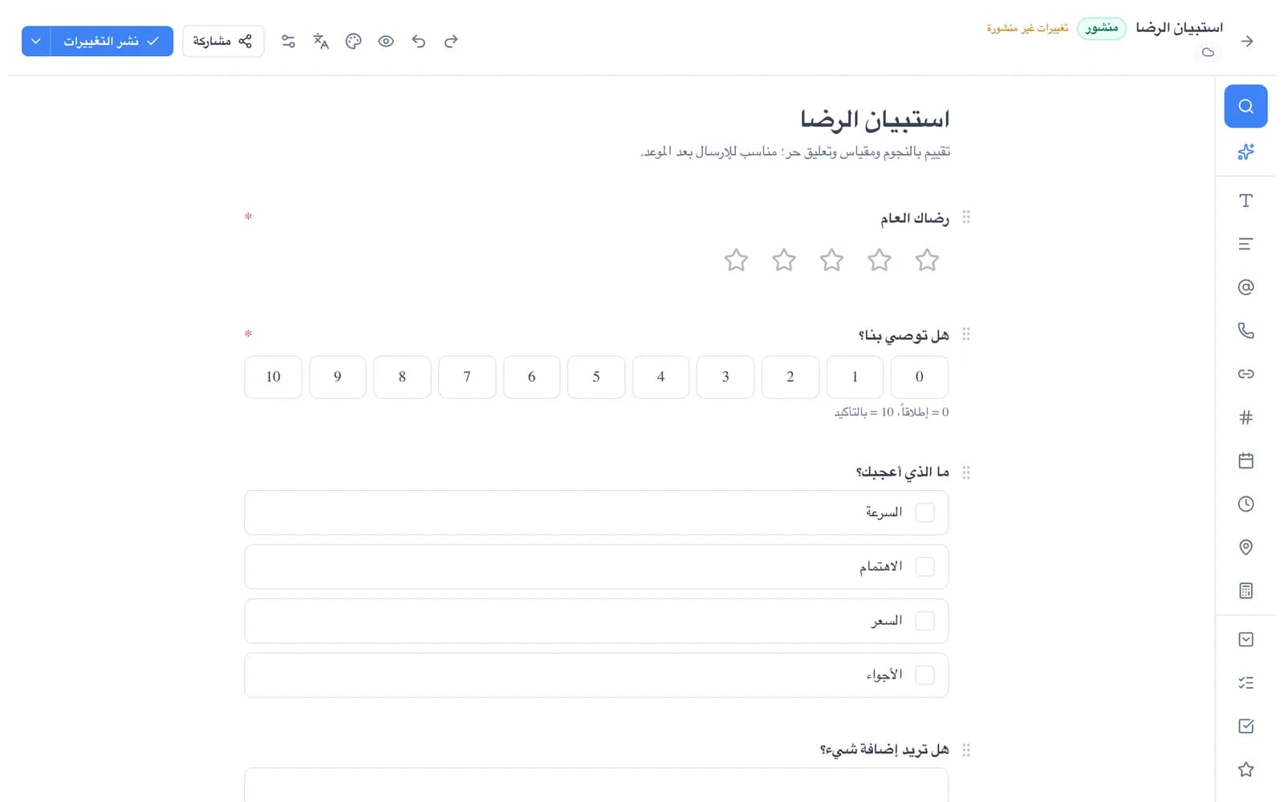Add a time field (clock icon)

1245,504
